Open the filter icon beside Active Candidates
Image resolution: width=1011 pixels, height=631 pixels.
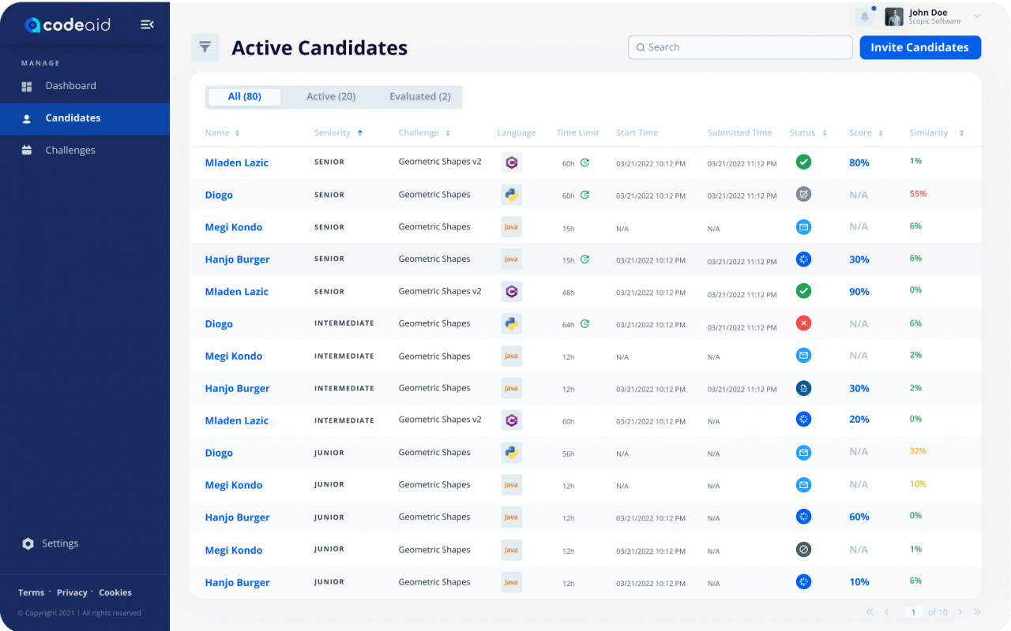(x=205, y=47)
